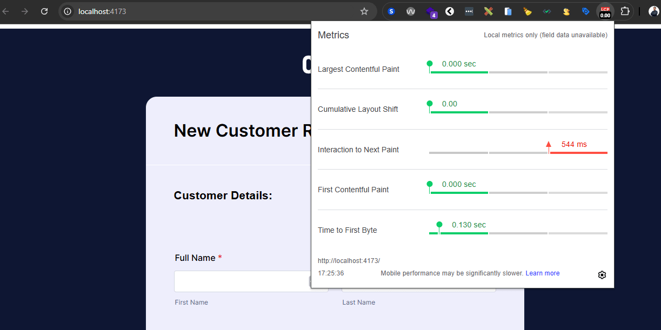Viewport: 661px width, 330px height.
Task: Click the yellow rubber duck extension
Action: click(x=566, y=11)
